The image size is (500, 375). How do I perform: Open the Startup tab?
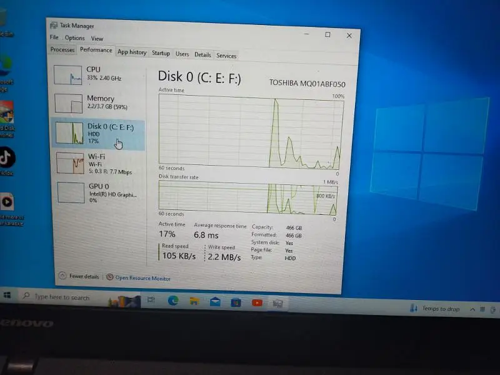click(x=161, y=53)
